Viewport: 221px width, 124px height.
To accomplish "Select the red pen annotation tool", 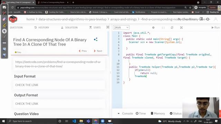I will click(4, 13).
